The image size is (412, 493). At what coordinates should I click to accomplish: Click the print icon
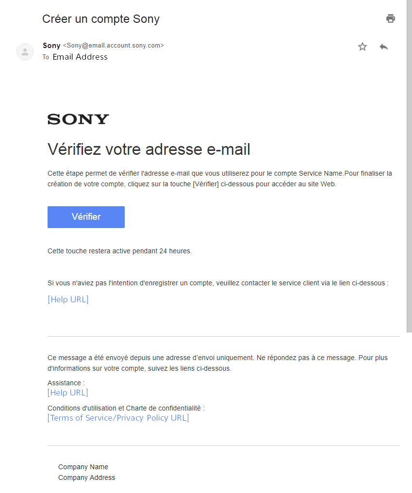391,18
